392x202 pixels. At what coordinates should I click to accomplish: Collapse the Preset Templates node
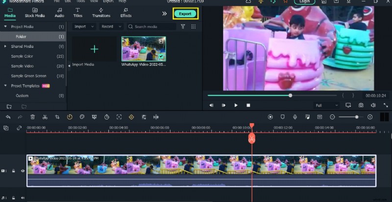point(5,86)
